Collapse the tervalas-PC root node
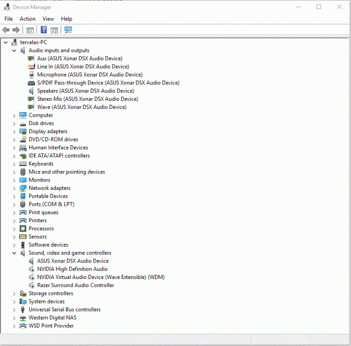This screenshot has width=351, height=346. click(x=6, y=42)
